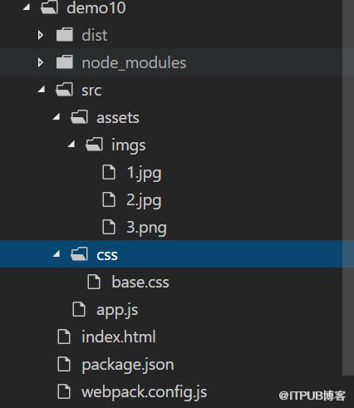Click the css open-folder icon
The image size is (354, 408).
[79, 253]
